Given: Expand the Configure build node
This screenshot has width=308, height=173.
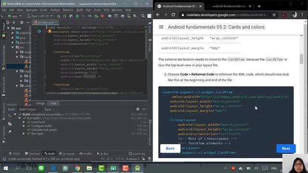Looking at the screenshot, I should pos(24,126).
